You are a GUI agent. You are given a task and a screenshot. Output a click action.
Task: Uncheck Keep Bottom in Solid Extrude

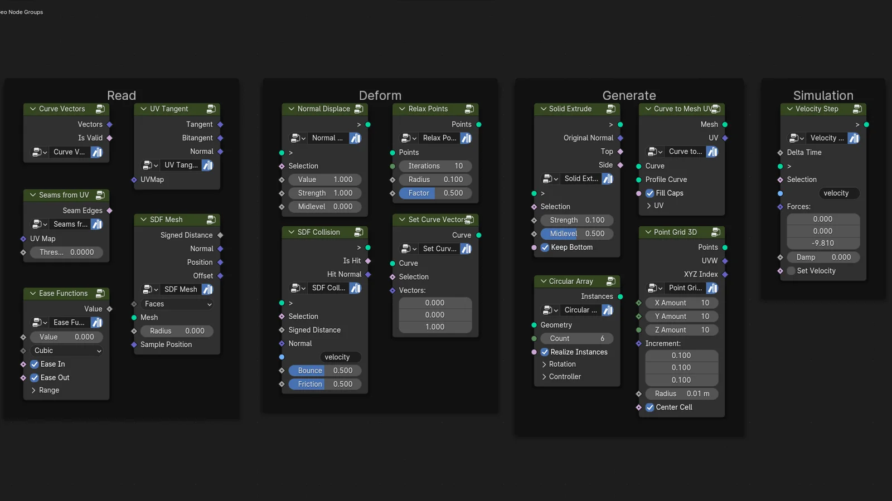545,247
